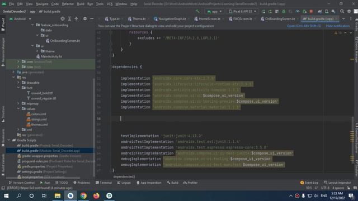Expand the mipmap folder

tap(18, 103)
